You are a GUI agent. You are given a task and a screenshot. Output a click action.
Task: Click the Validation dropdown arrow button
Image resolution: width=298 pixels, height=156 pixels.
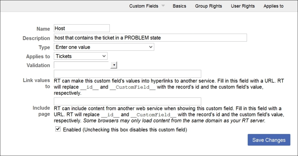[114, 65]
